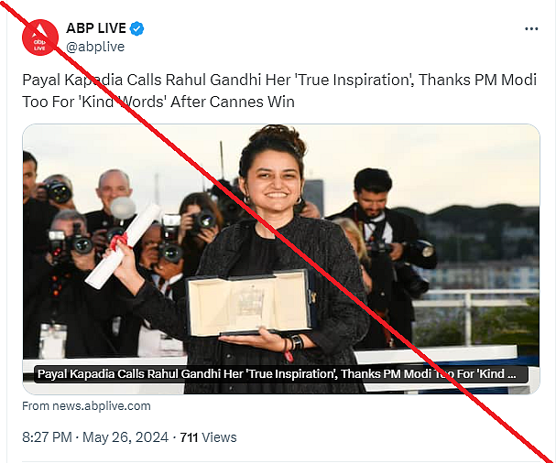Open the three-dot more options menu
The height and width of the screenshot is (463, 556).
(x=531, y=28)
